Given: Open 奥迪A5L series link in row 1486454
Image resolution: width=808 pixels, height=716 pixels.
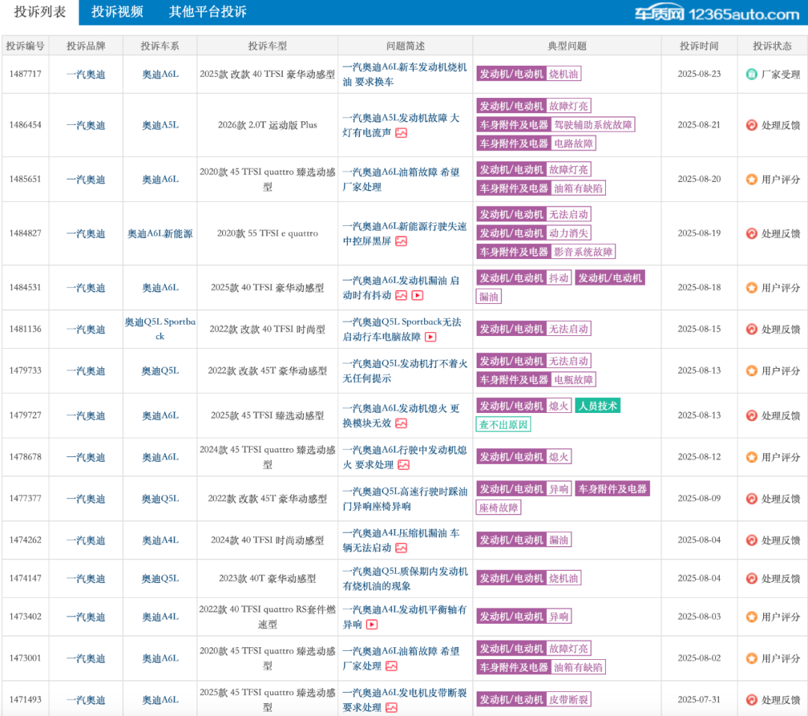Looking at the screenshot, I should click(160, 125).
